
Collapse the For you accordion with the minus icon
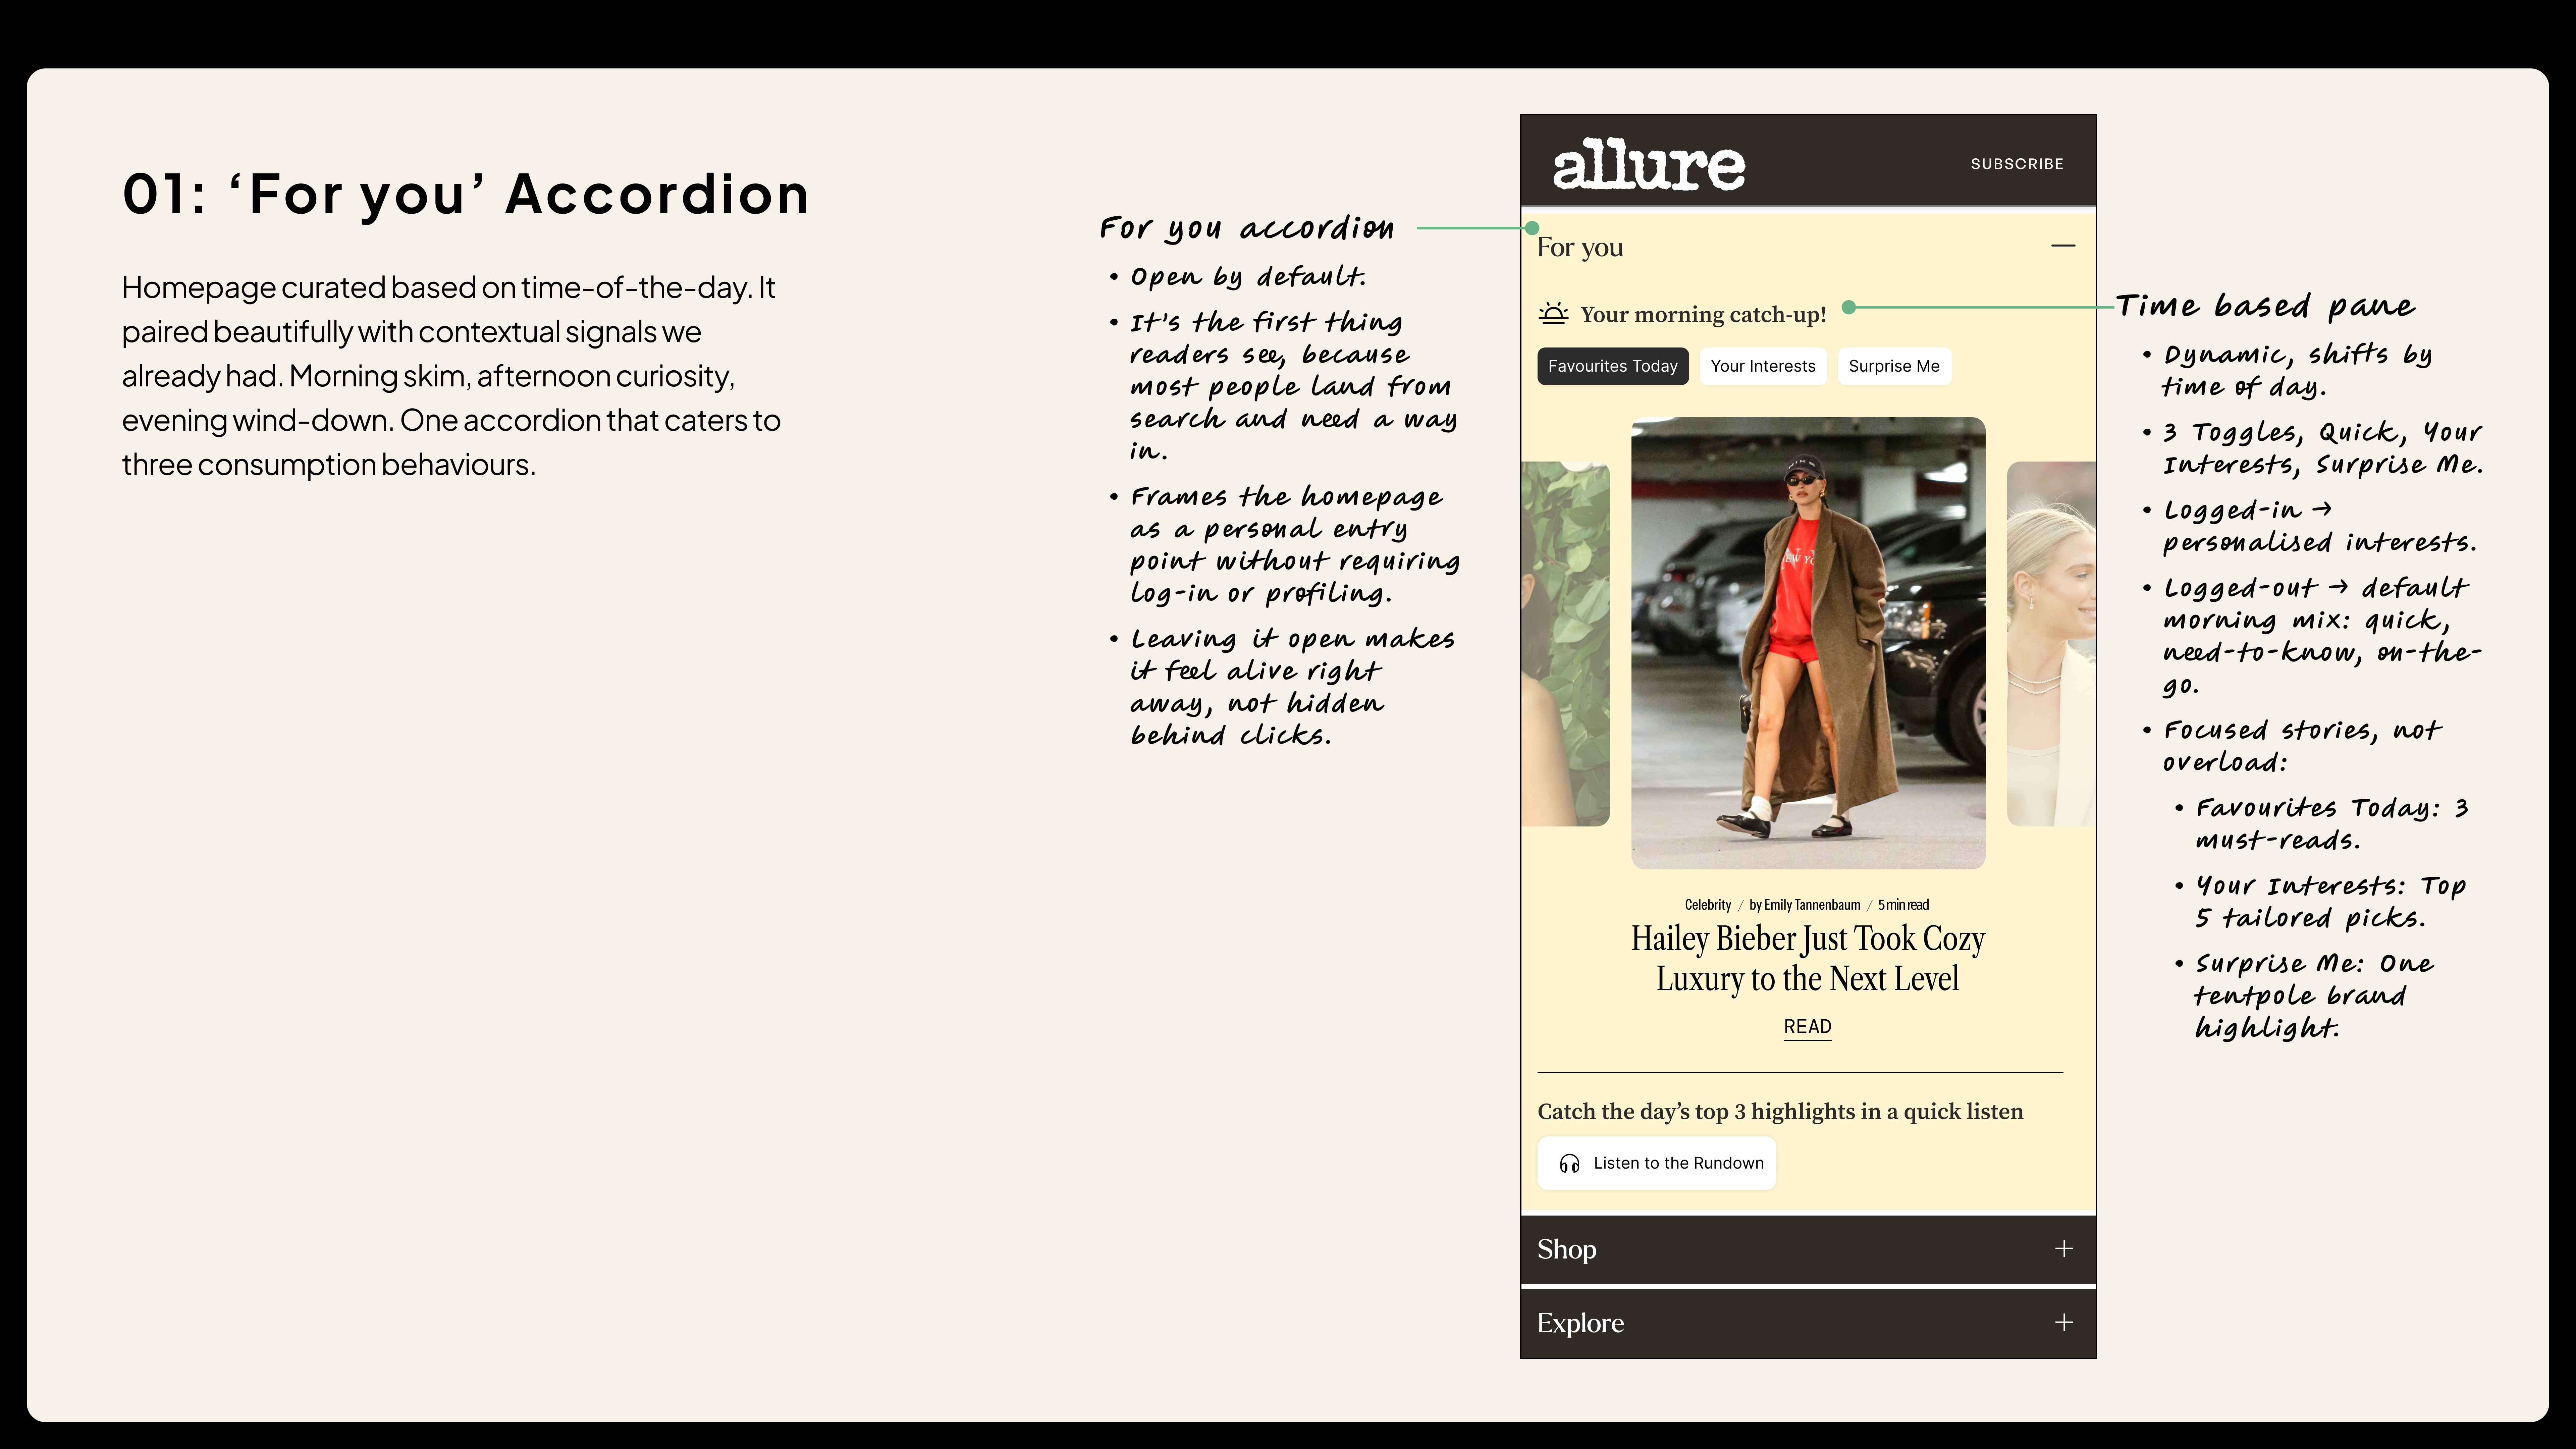pyautogui.click(x=2063, y=246)
